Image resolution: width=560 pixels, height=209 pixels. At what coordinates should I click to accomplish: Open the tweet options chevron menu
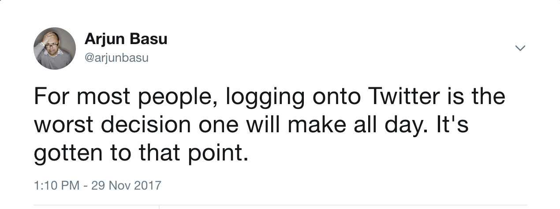(520, 48)
